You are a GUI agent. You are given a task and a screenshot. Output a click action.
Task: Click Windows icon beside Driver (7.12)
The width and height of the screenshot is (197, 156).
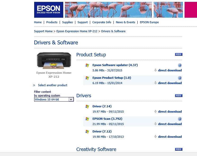point(87,132)
